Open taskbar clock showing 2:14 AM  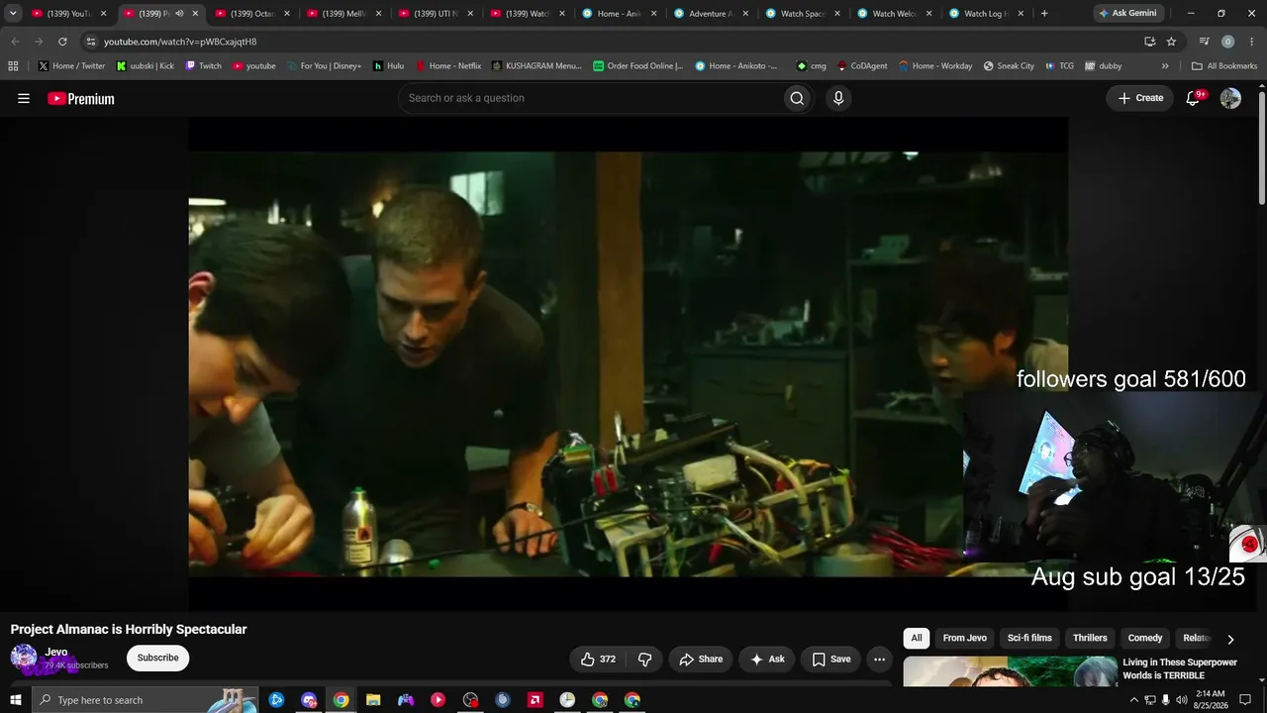point(1210,700)
